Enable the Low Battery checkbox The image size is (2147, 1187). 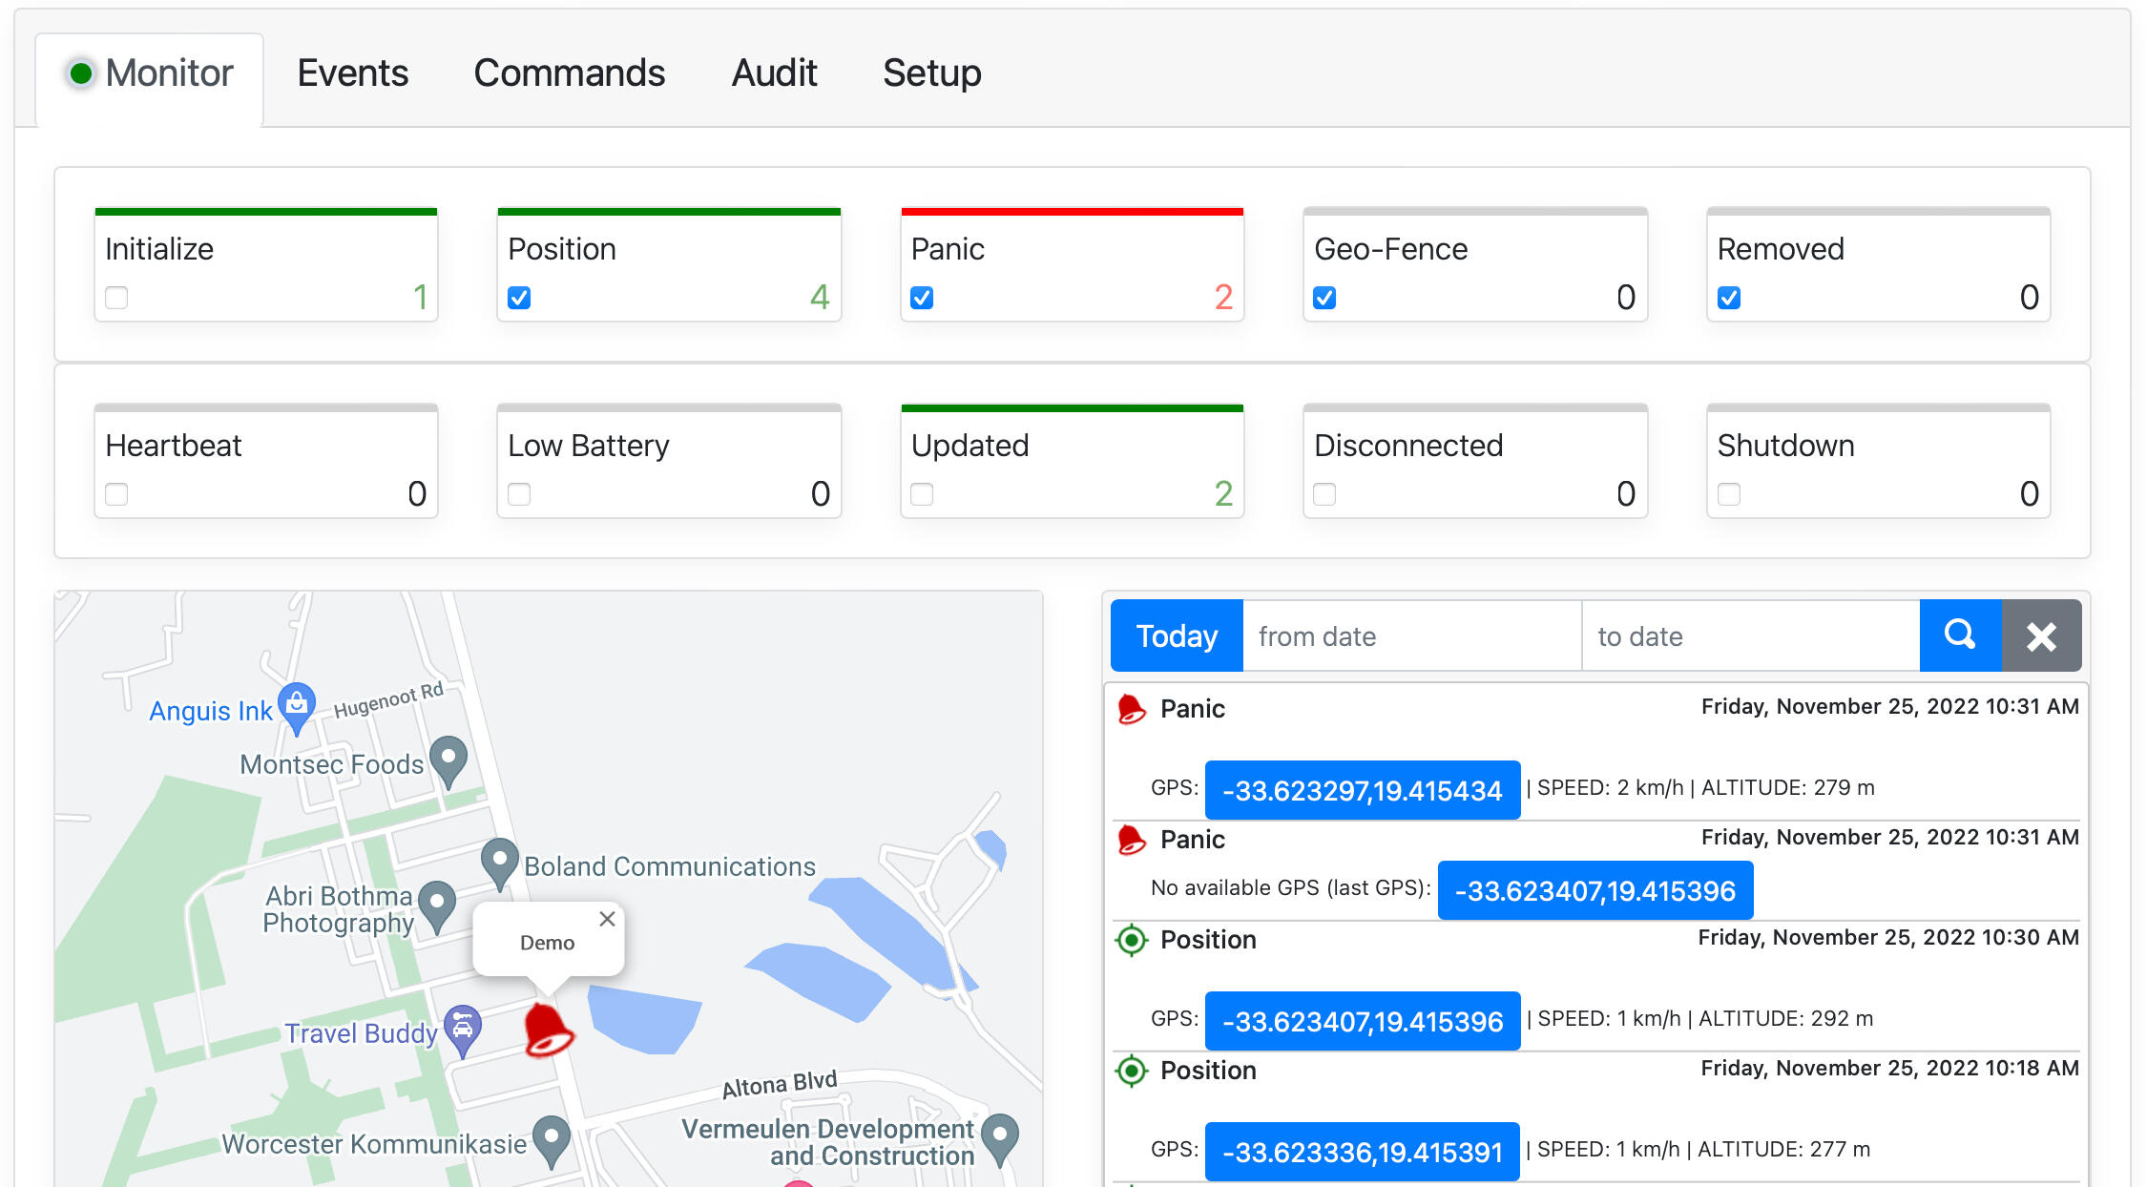pyautogui.click(x=519, y=494)
